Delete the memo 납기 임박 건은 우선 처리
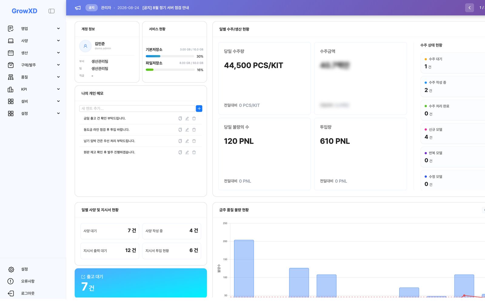This screenshot has width=485, height=303. 194,141
